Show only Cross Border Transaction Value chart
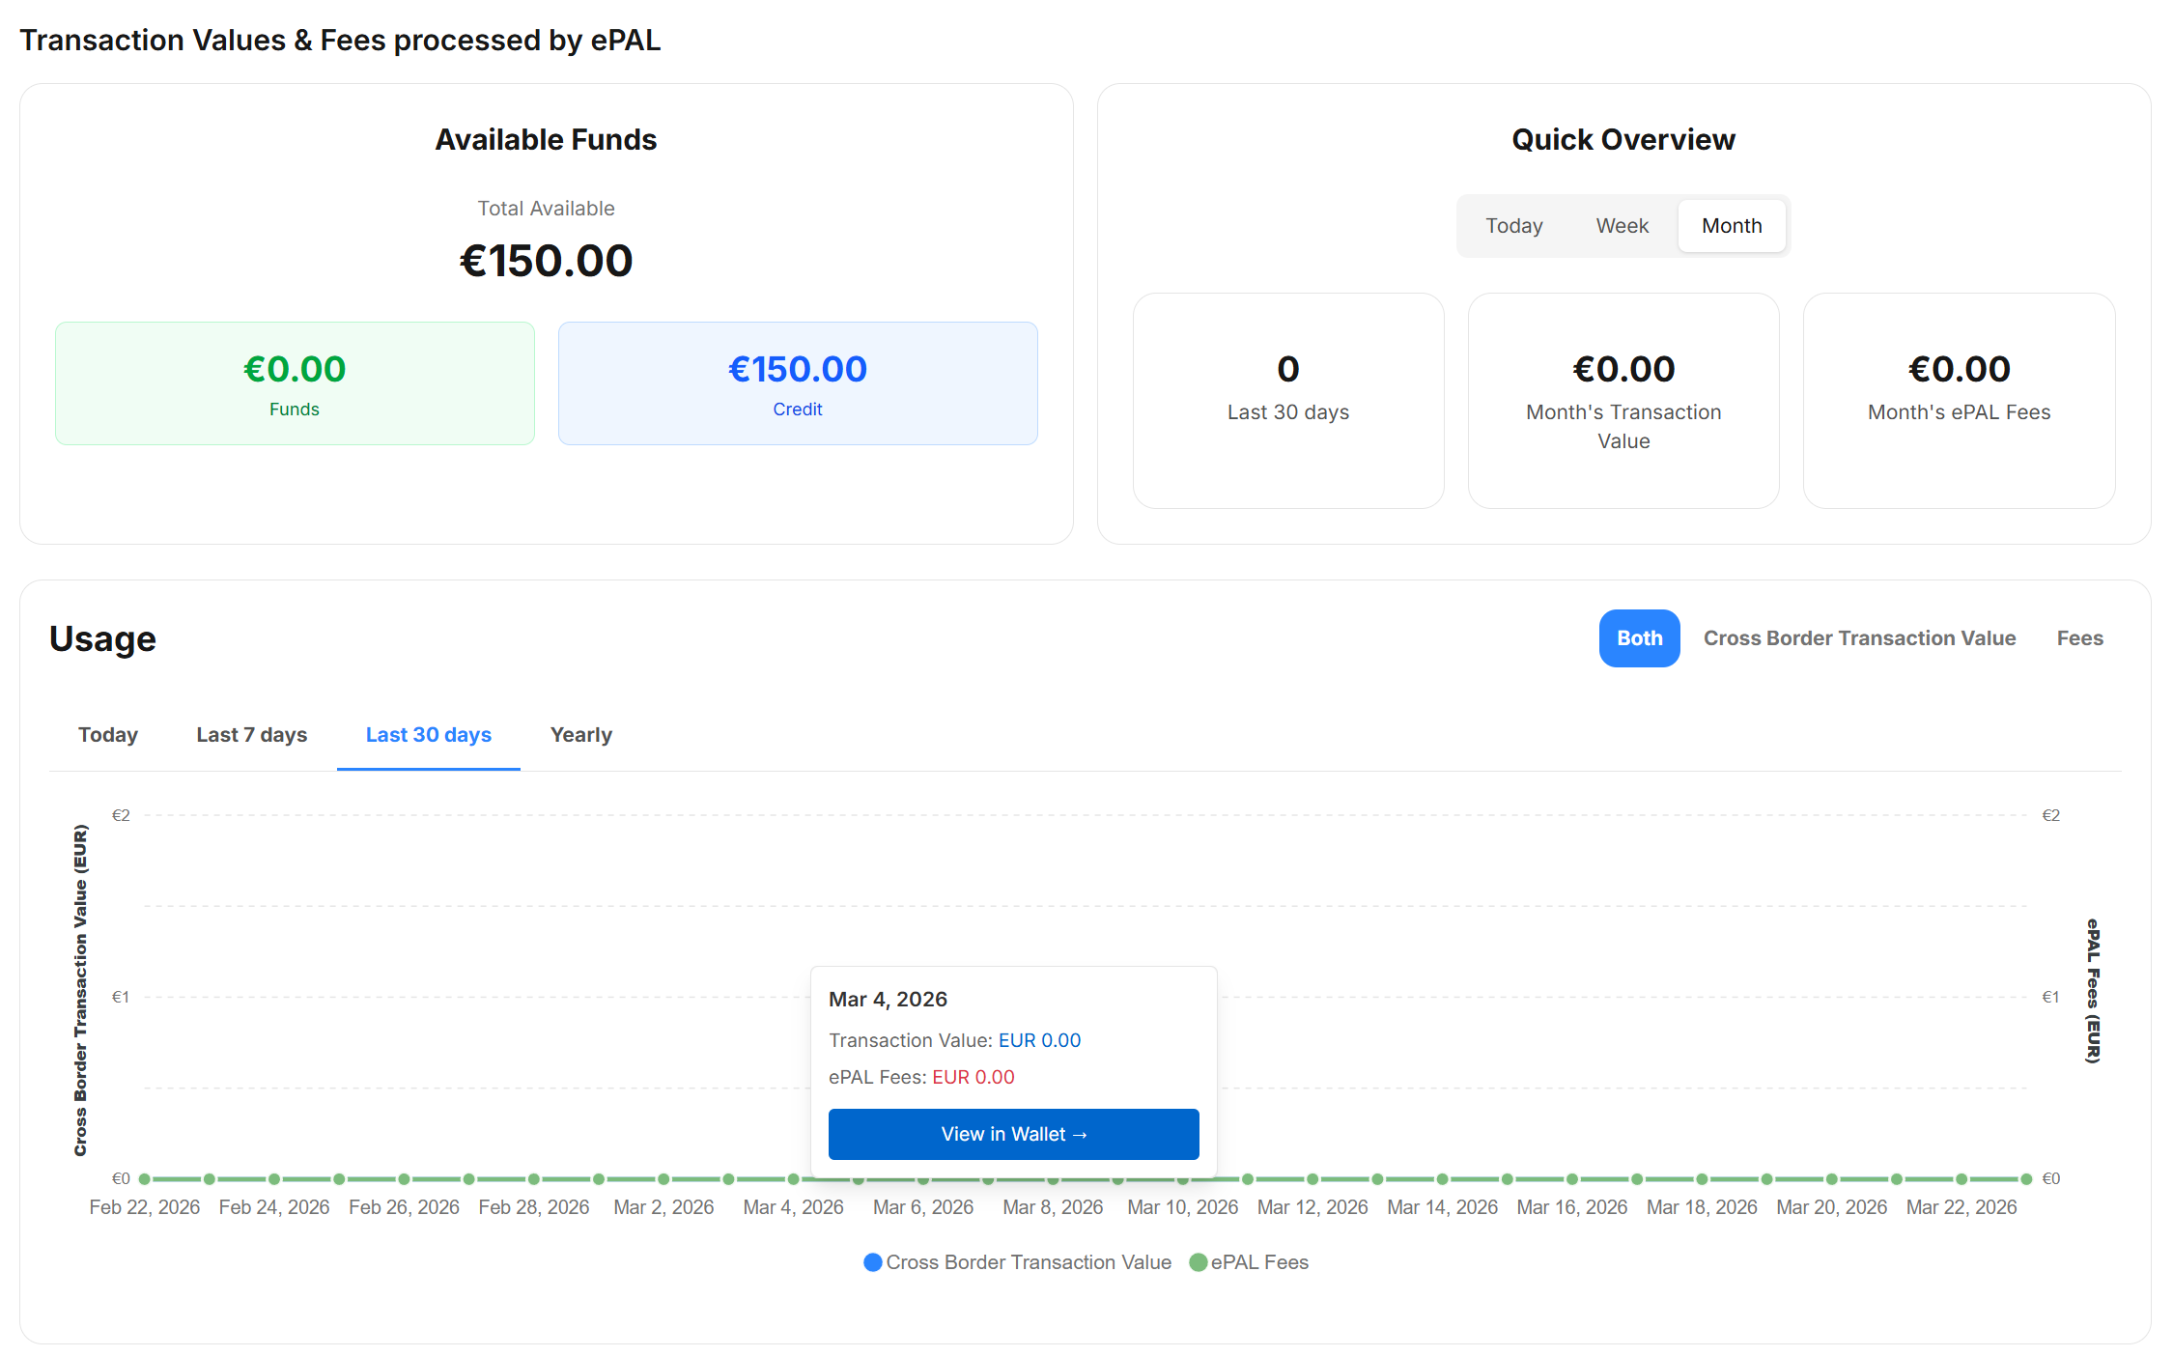The height and width of the screenshot is (1357, 2173). click(x=1859, y=638)
